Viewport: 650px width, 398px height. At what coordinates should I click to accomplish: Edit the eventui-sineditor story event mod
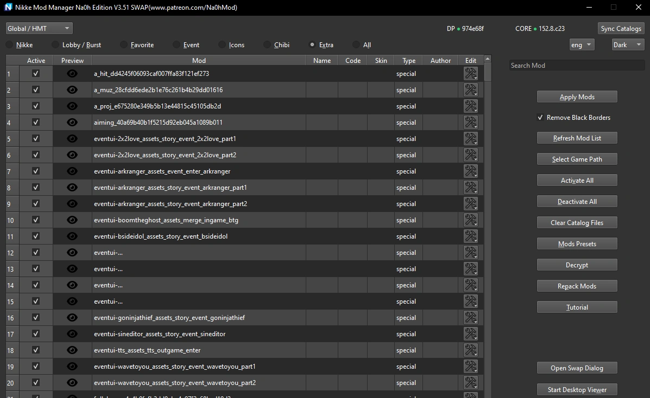coord(470,334)
